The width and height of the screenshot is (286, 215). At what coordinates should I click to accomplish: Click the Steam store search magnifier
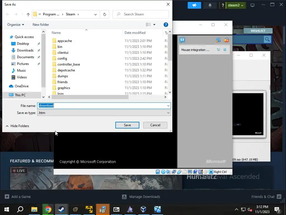(267, 39)
